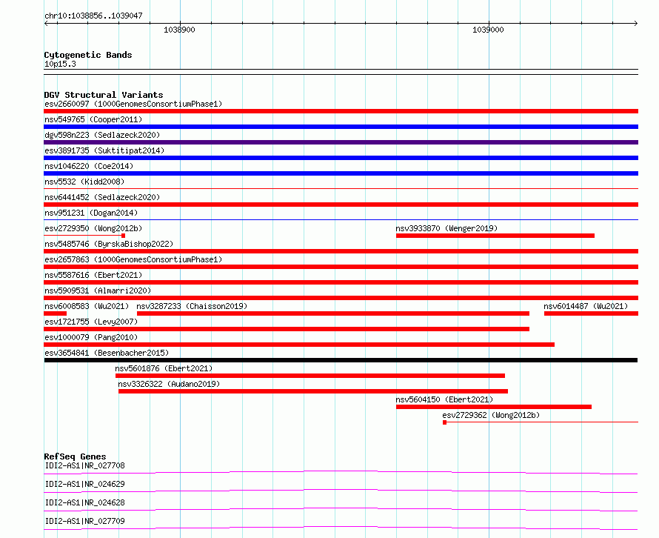
Task: Click the red bar under nsv6014487 (Wu2021)
Action: pyautogui.click(x=592, y=313)
